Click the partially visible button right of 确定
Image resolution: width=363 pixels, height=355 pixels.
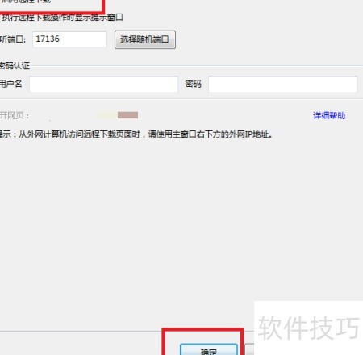(249, 349)
